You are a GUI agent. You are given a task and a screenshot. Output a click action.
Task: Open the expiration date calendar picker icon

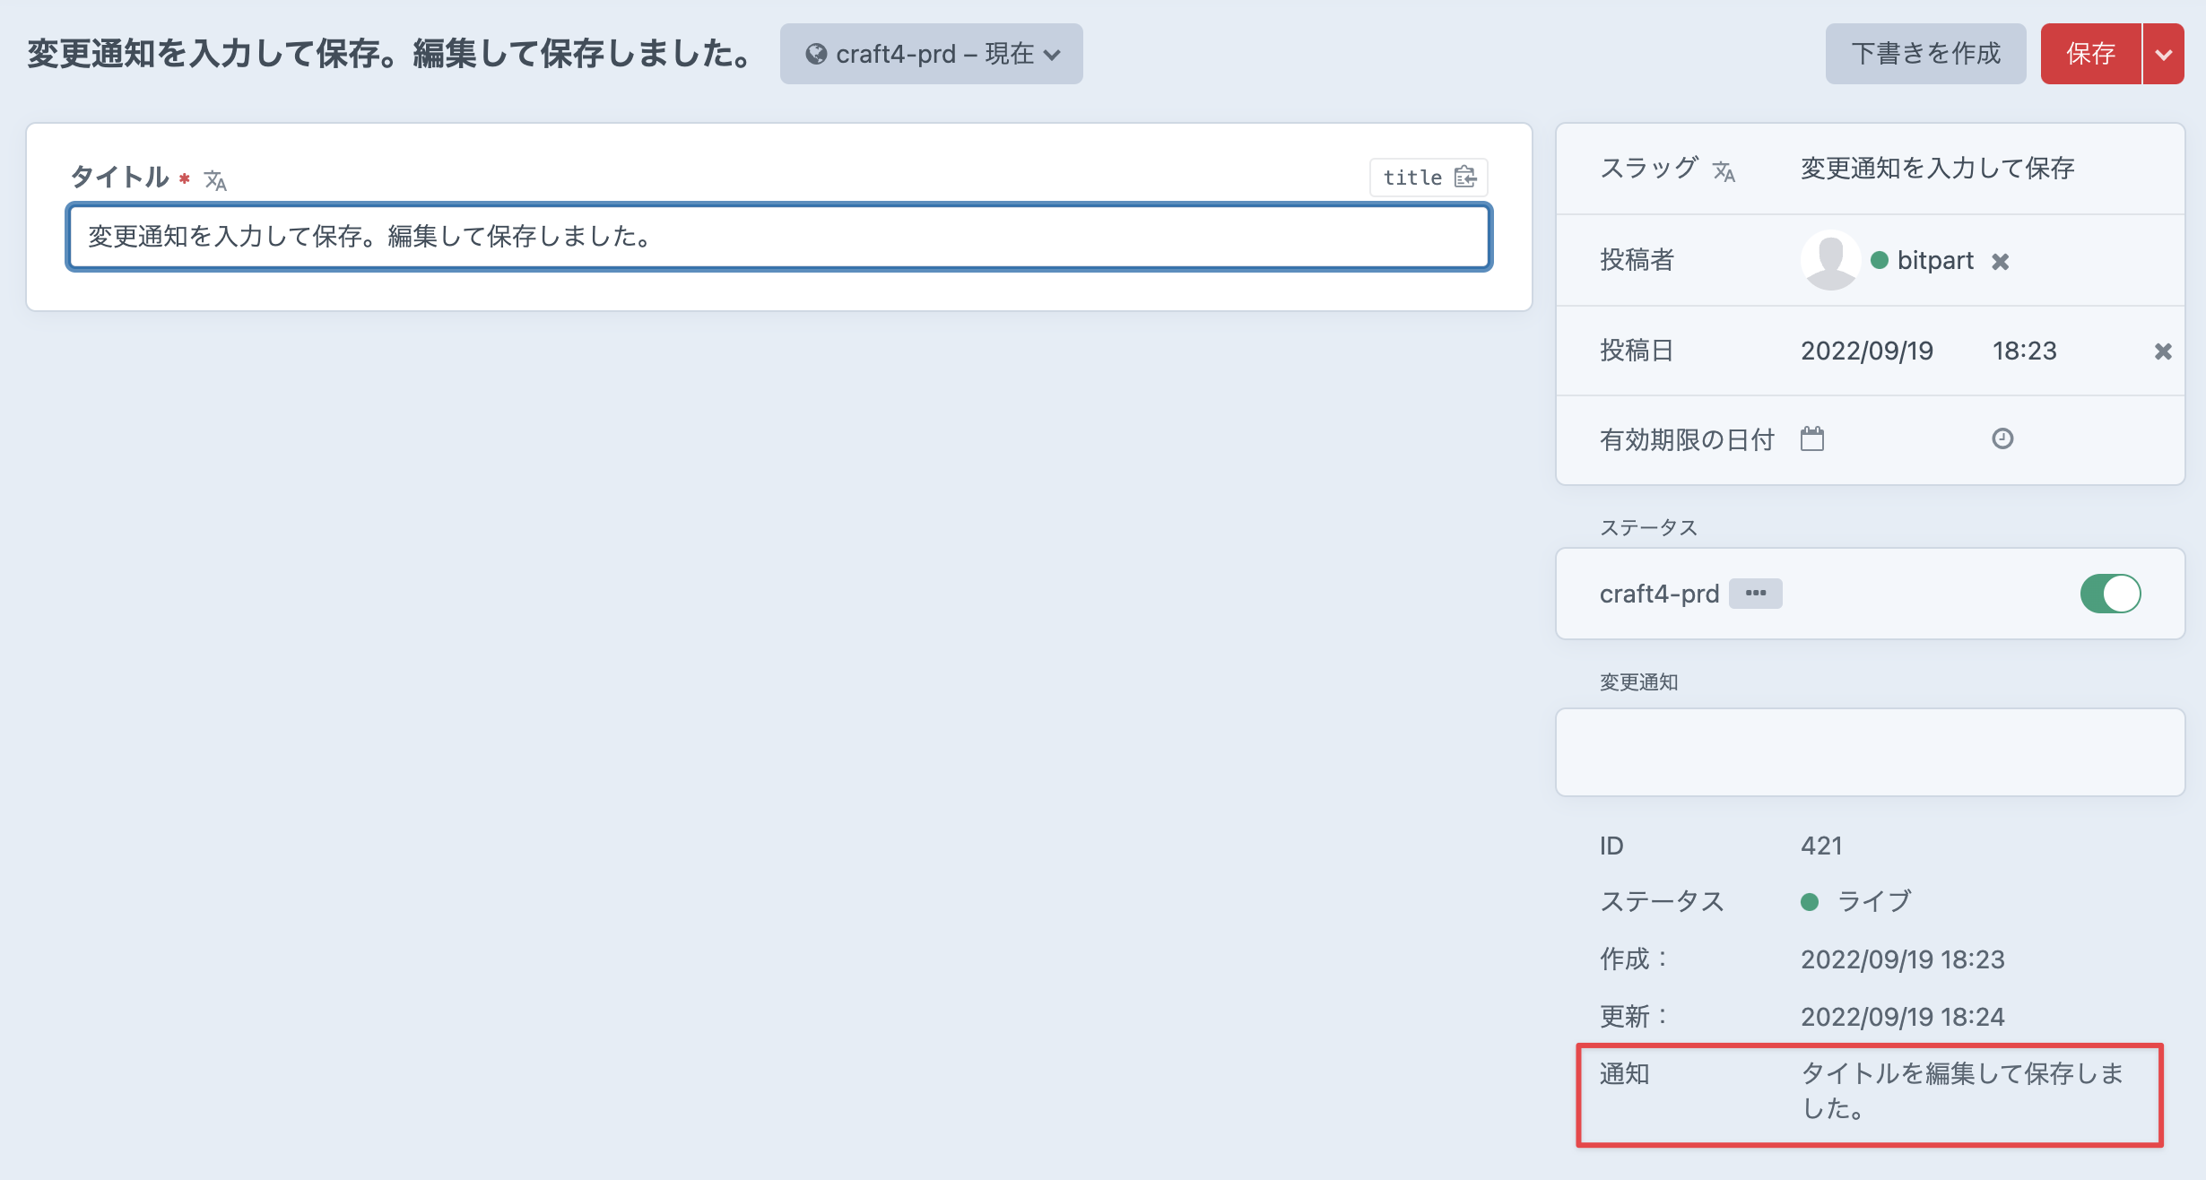click(x=1813, y=438)
